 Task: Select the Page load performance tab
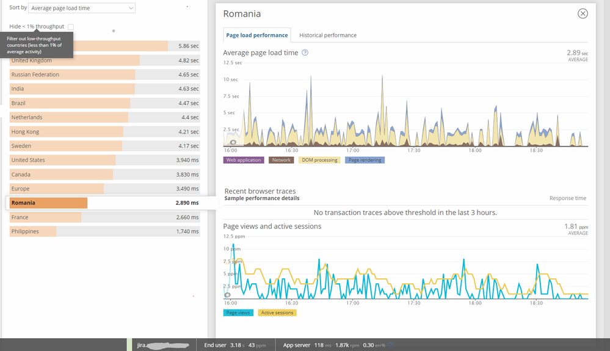pos(256,35)
